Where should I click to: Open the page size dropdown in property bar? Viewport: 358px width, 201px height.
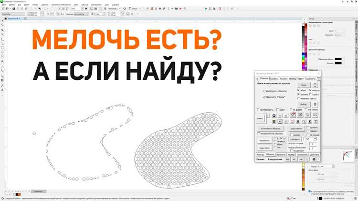(13, 14)
